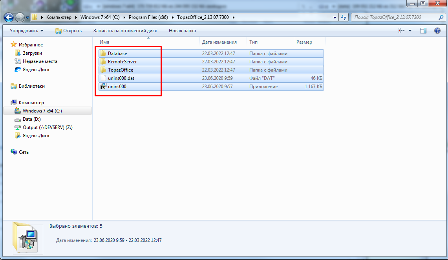
Task: Open Загрузки in the navigation pane
Action: tap(32, 53)
